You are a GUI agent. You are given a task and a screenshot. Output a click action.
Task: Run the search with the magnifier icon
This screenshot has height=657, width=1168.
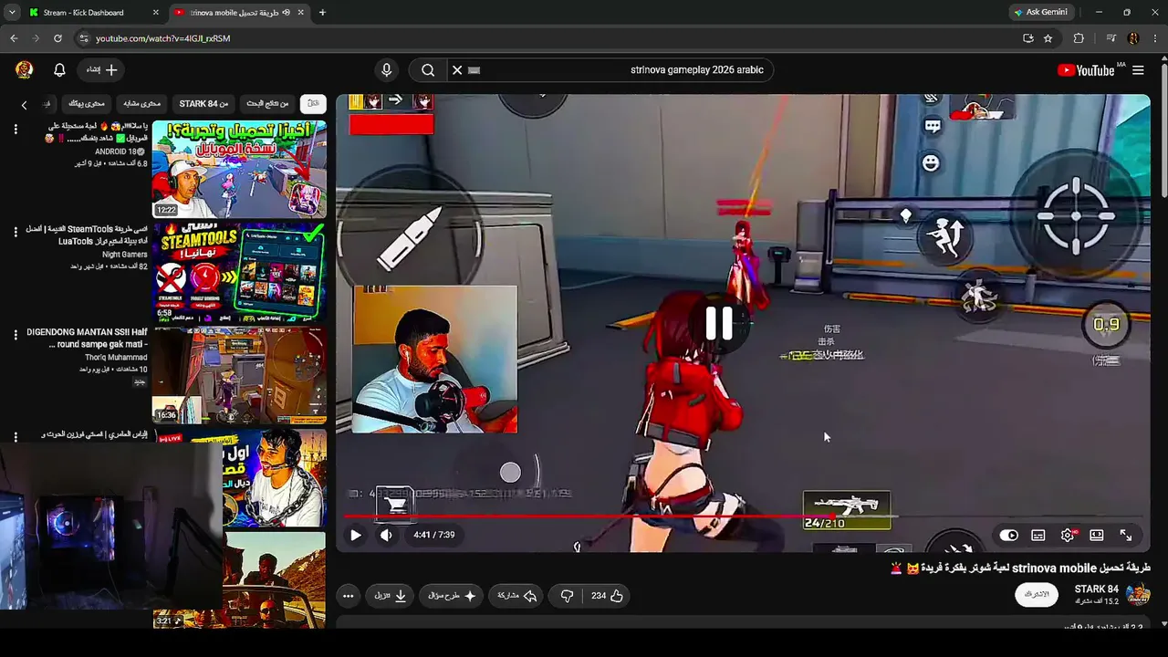click(x=427, y=70)
